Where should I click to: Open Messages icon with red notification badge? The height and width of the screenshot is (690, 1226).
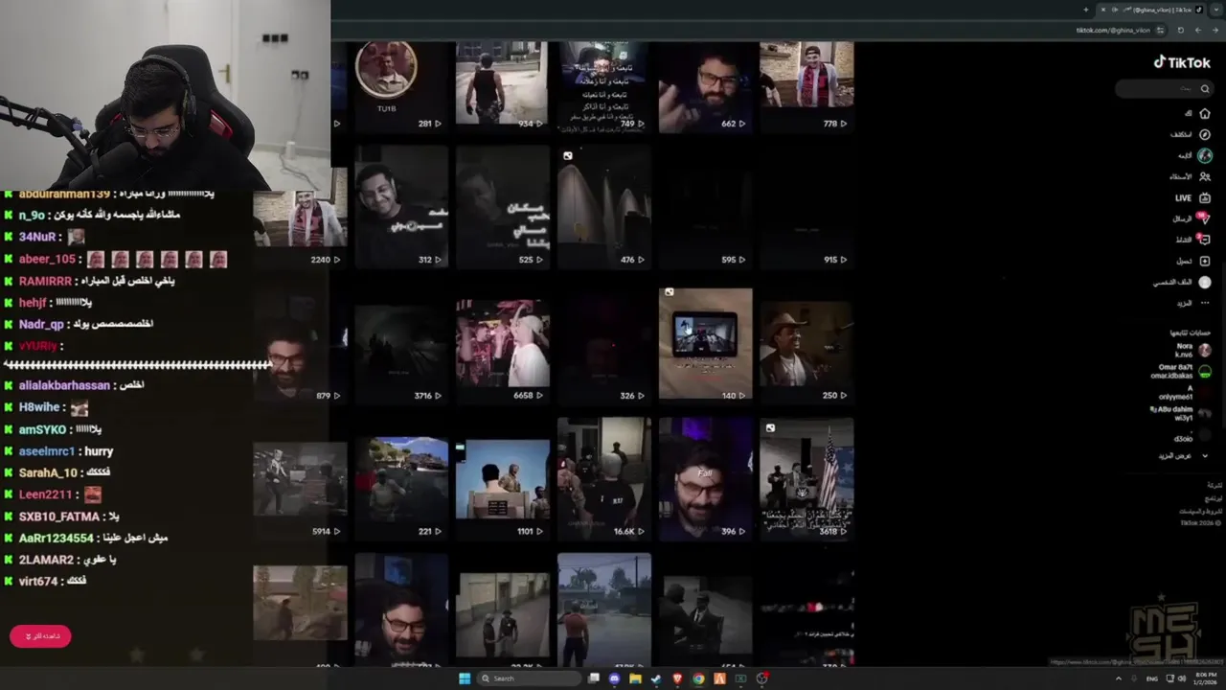[1204, 218]
